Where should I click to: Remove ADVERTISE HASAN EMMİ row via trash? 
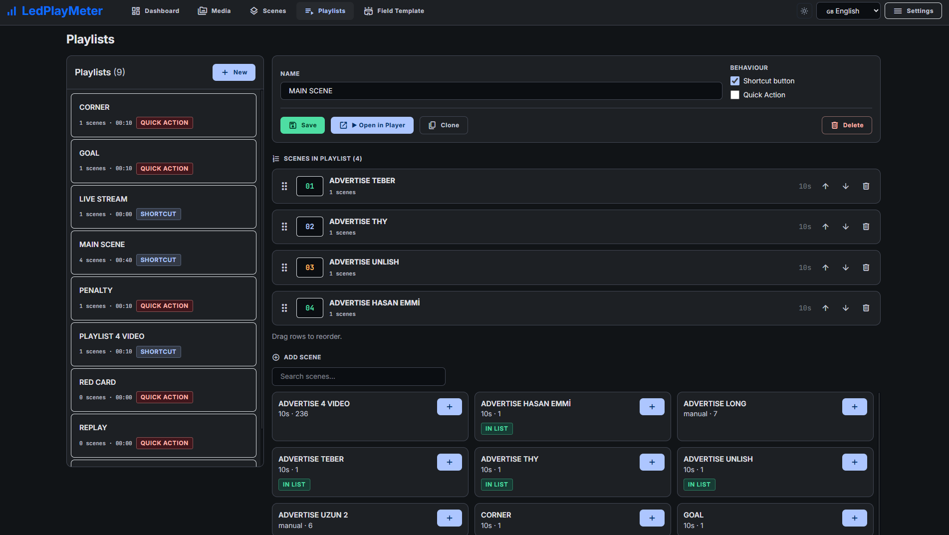[x=866, y=308]
